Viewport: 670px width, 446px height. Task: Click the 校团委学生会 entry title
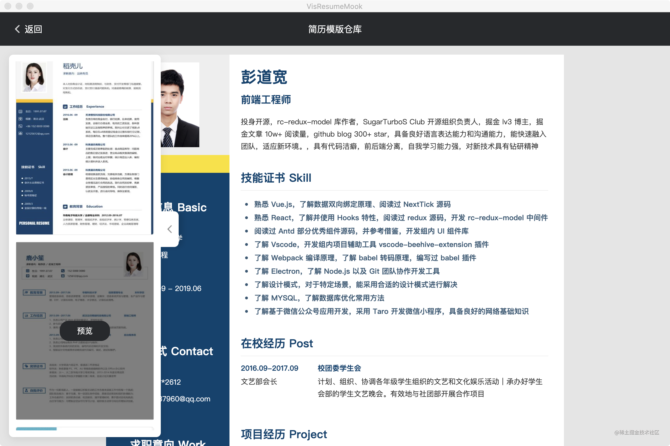click(339, 368)
